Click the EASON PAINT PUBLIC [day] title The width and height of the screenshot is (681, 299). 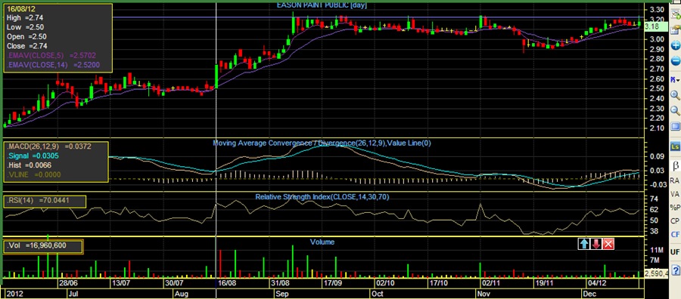(x=322, y=5)
